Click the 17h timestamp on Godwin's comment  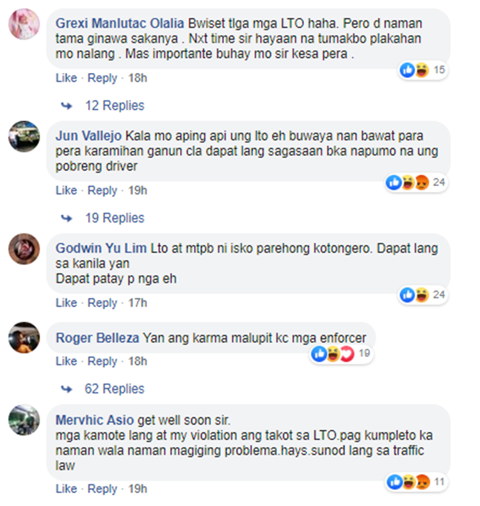pos(138,303)
